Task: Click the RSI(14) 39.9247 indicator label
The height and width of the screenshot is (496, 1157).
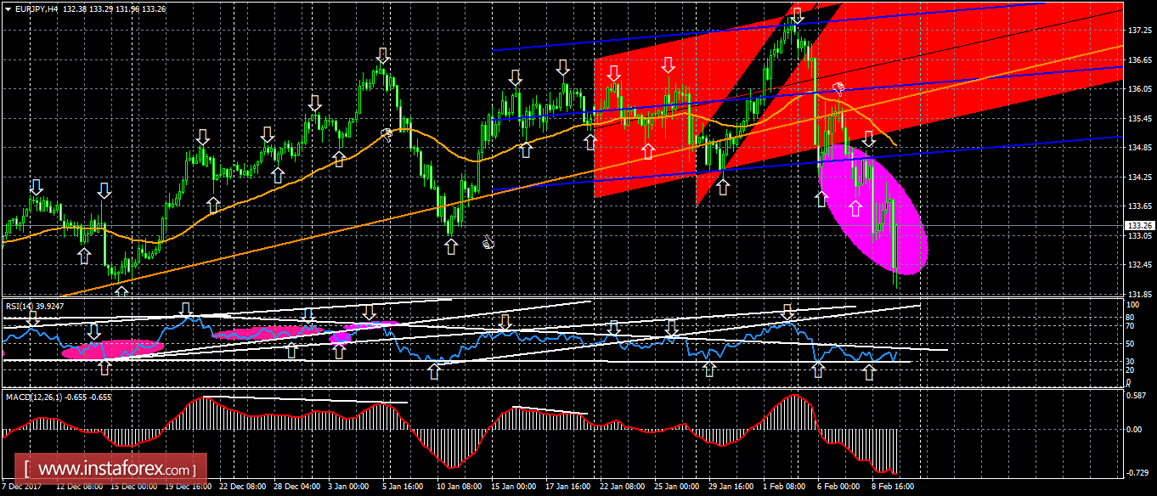Action: [34, 305]
